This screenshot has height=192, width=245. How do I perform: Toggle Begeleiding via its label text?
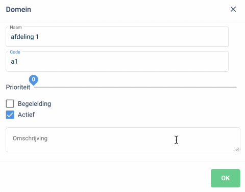point(34,104)
